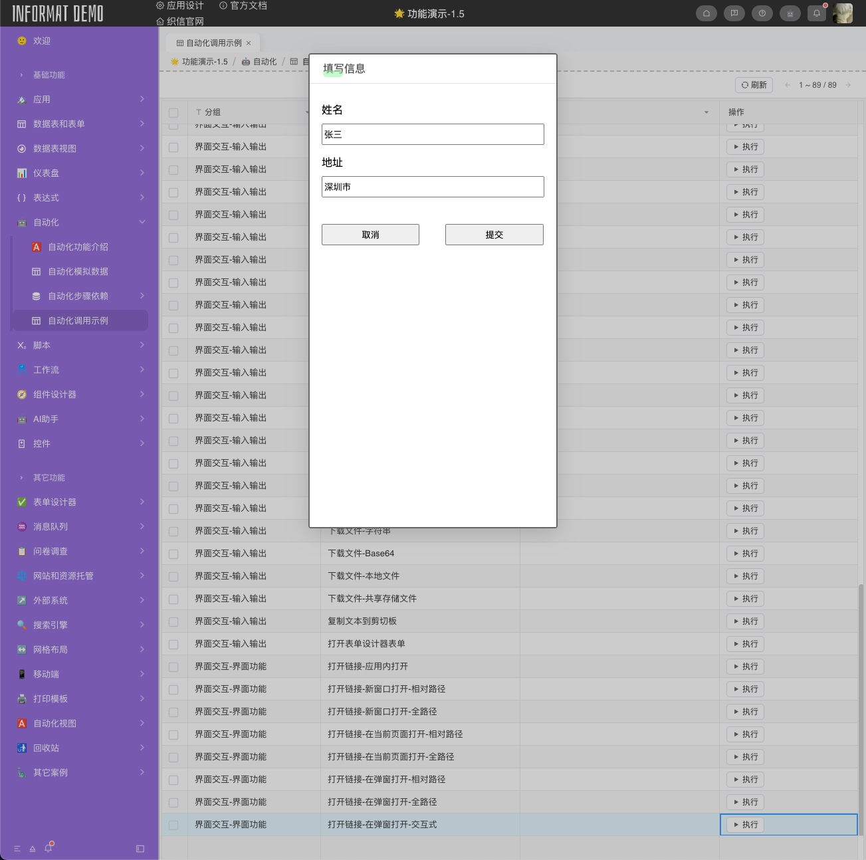The width and height of the screenshot is (866, 860).
Task: Open 自动化模拟数据 in the sidebar
Action: 78,272
